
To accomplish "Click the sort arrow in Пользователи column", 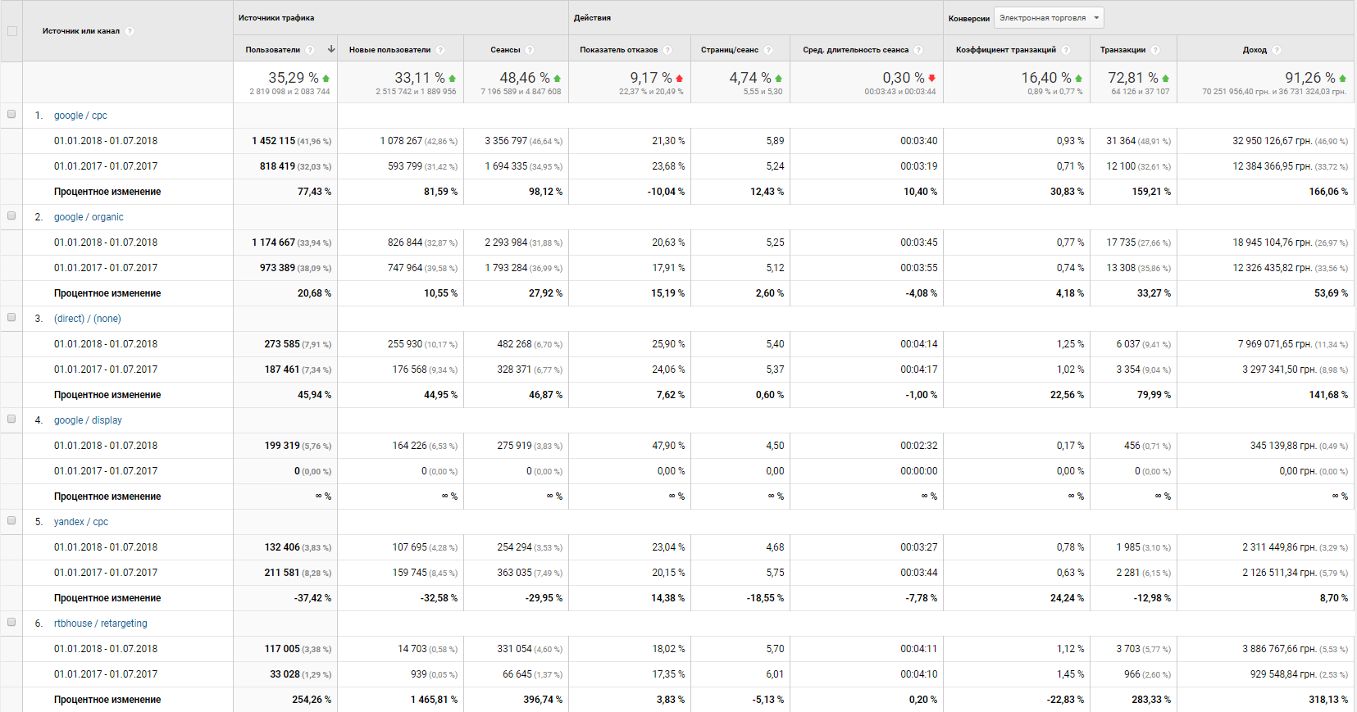I will (x=331, y=49).
